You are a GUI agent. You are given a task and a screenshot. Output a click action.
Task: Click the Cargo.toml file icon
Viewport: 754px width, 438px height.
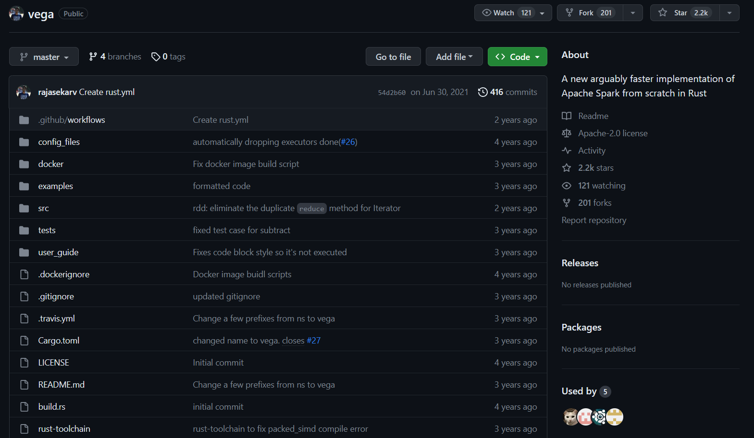[x=24, y=341]
